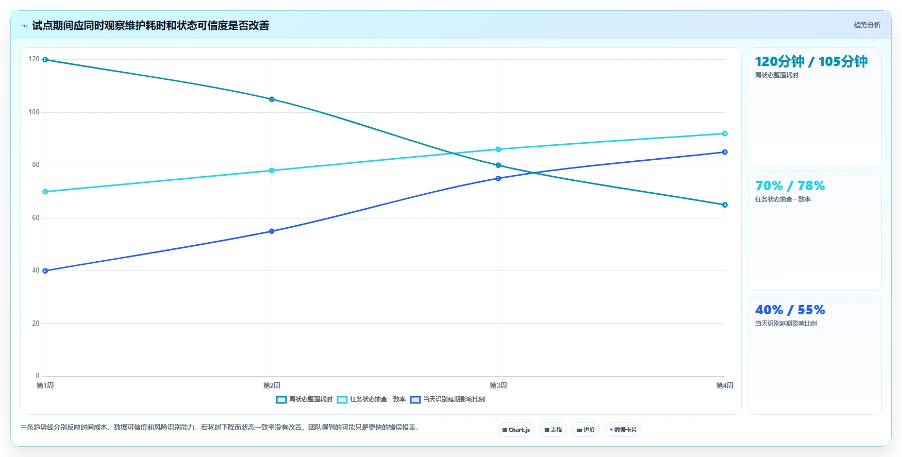The height and width of the screenshot is (457, 902).
Task: Click 延期影响比例 data point at 第2周 (55)
Action: click(272, 231)
